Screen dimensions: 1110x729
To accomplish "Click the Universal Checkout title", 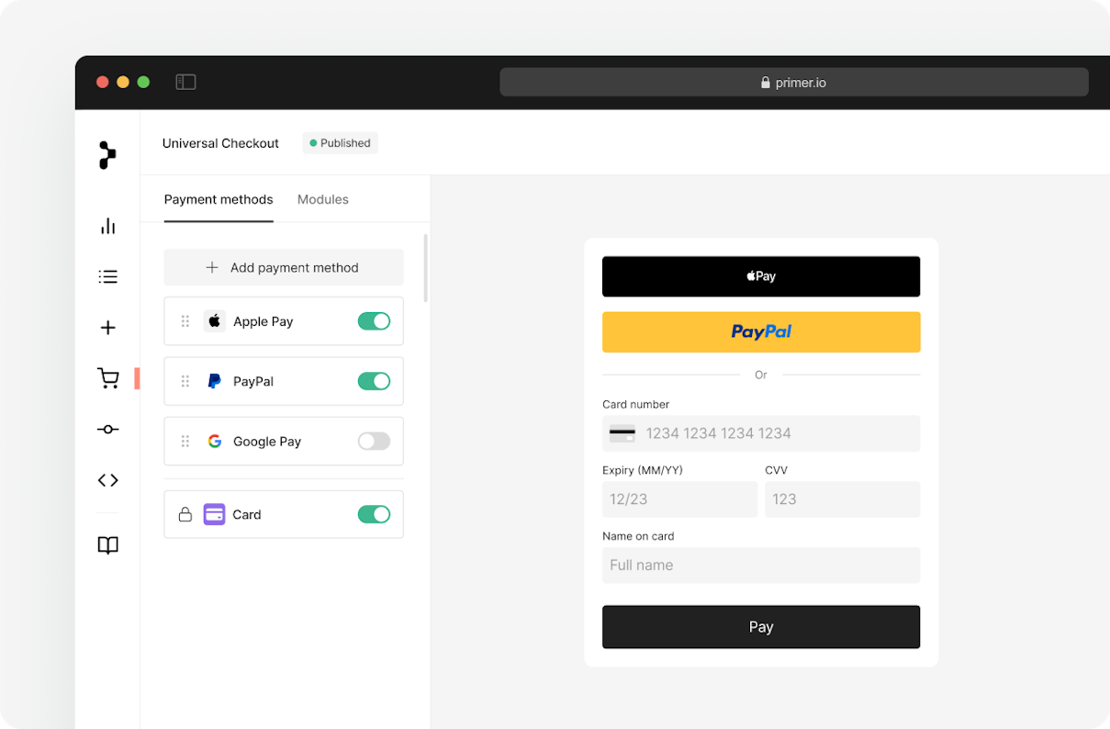I will [x=220, y=143].
